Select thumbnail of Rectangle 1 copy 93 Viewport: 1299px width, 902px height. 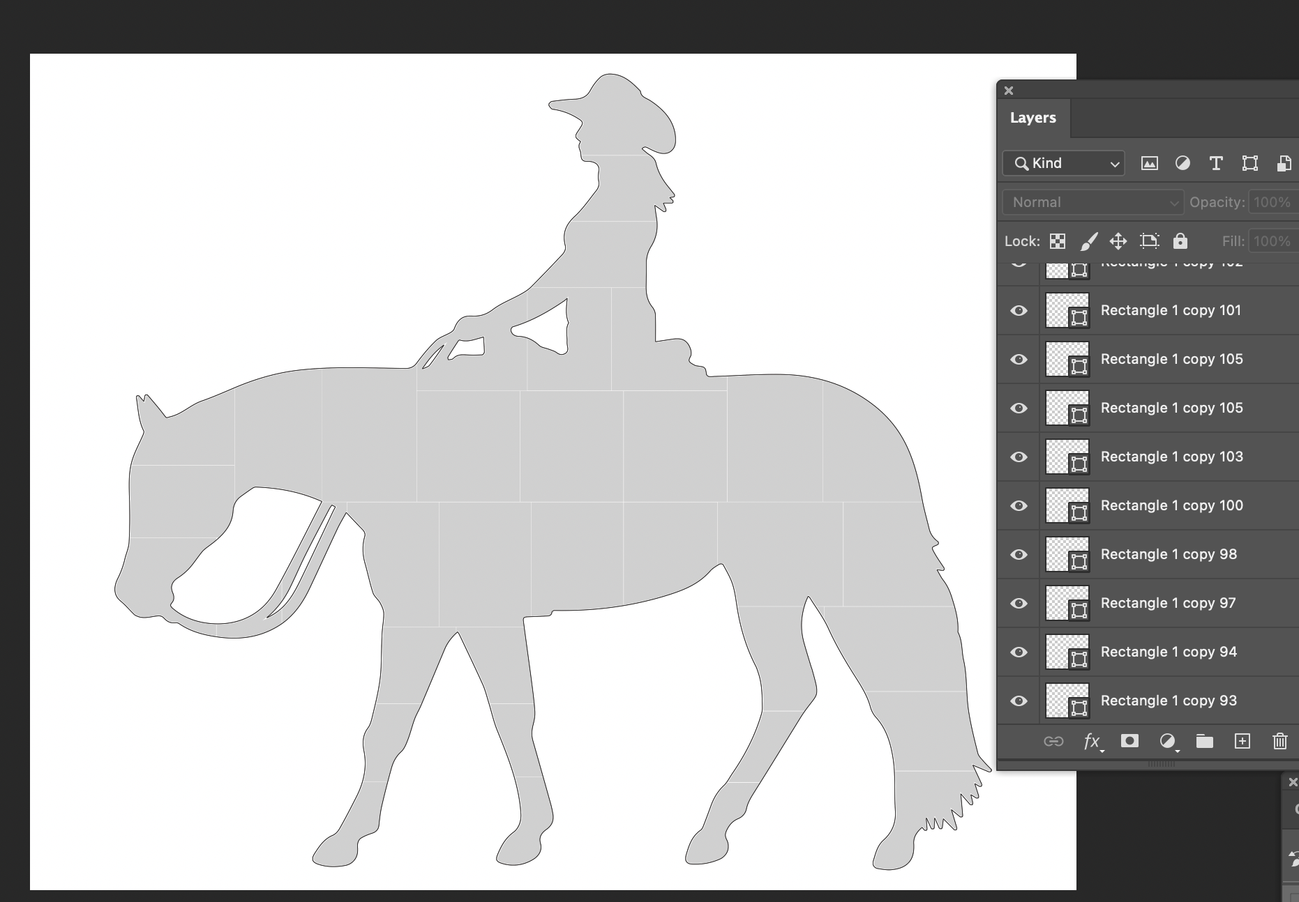tap(1067, 701)
